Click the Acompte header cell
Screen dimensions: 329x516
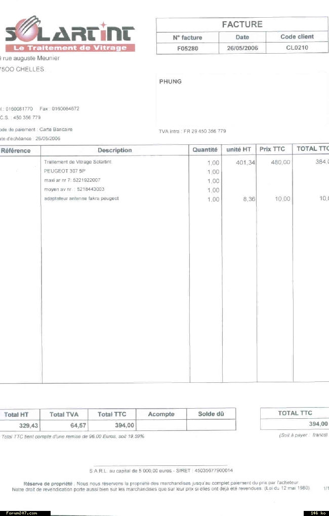[x=161, y=414]
